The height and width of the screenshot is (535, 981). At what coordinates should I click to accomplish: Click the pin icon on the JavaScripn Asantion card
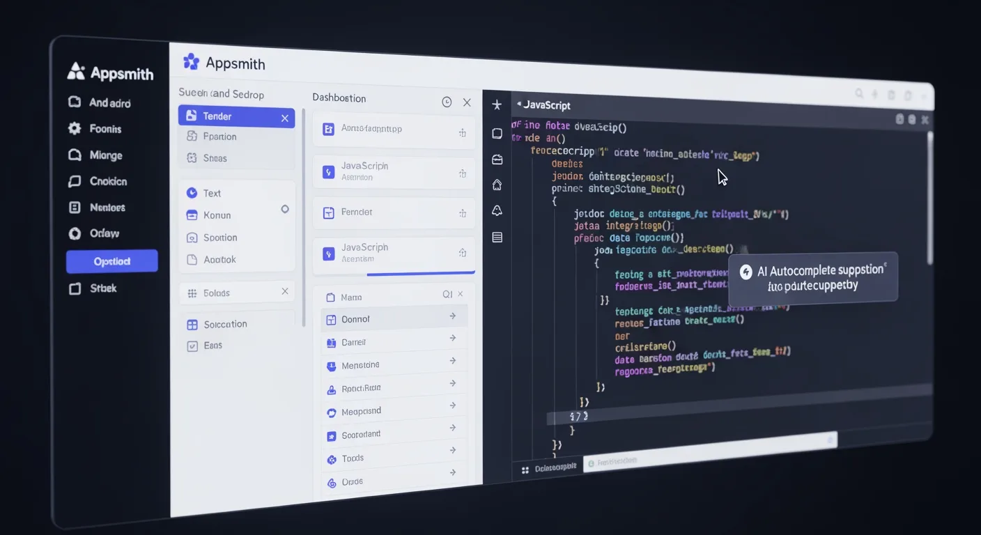462,173
